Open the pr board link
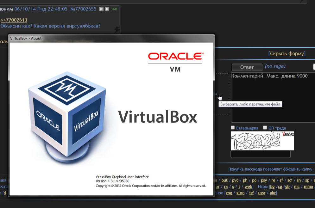315x208 pixels. (x=217, y=187)
